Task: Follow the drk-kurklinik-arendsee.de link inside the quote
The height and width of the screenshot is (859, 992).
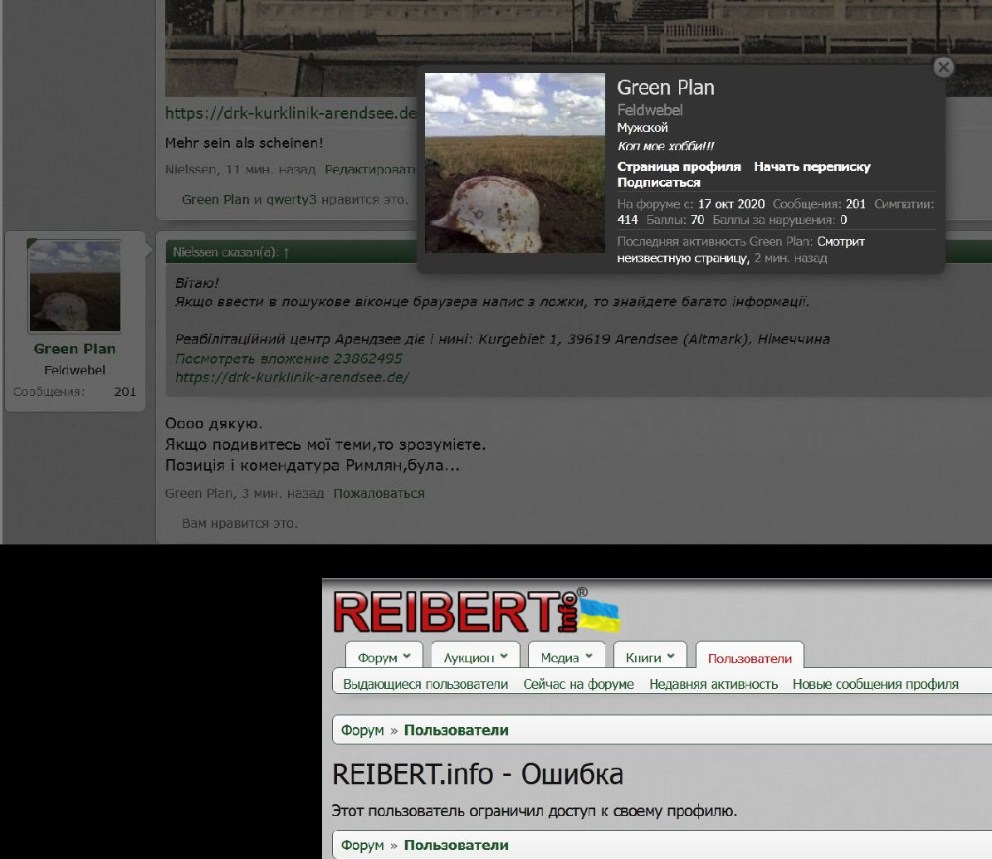Action: pos(292,377)
